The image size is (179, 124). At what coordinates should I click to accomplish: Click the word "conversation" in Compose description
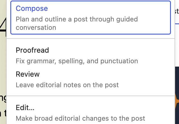[x=36, y=27]
